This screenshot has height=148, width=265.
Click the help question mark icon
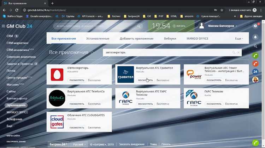pyautogui.click(x=255, y=26)
